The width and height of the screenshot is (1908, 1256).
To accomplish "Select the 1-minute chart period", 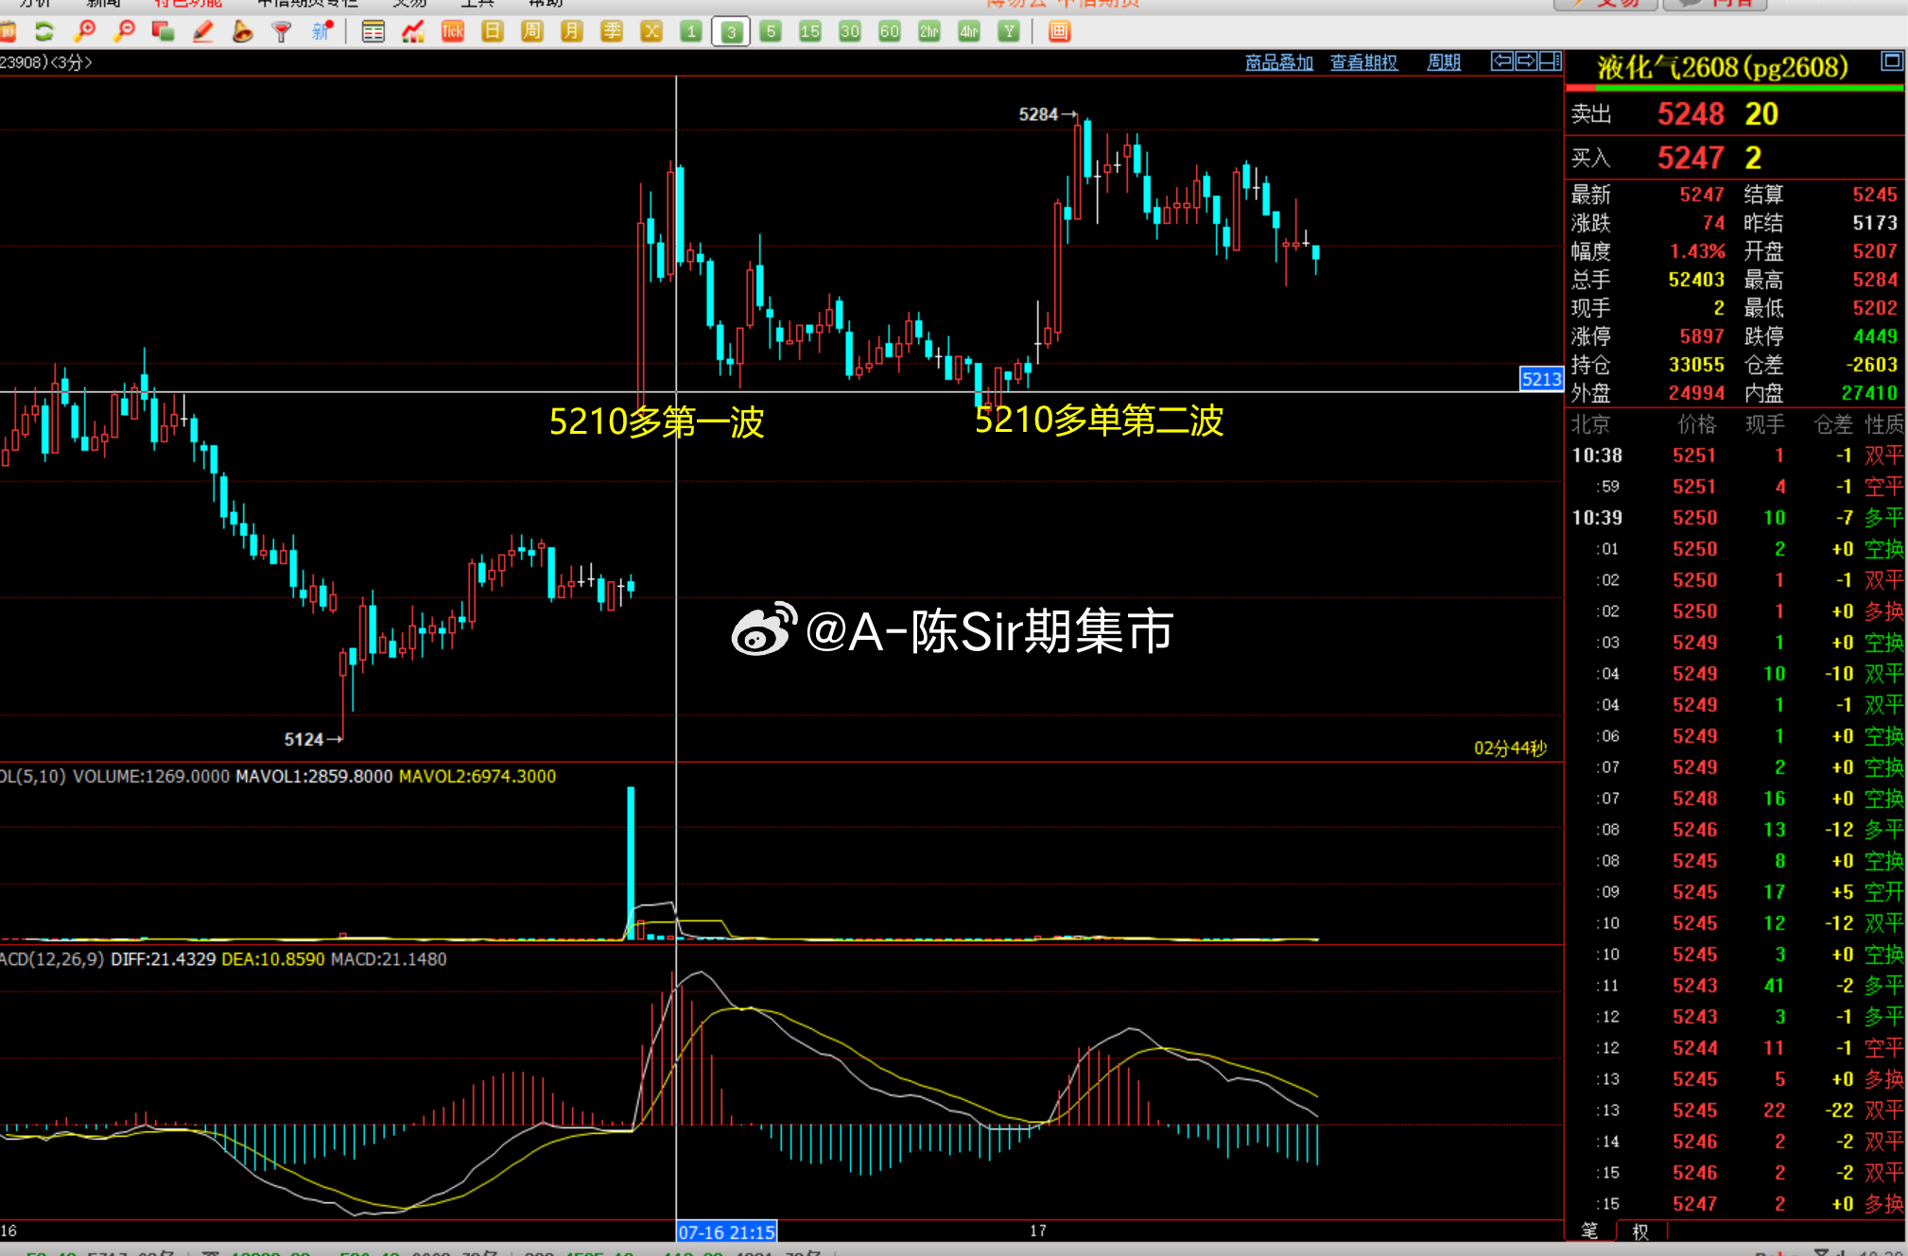I will (x=691, y=32).
